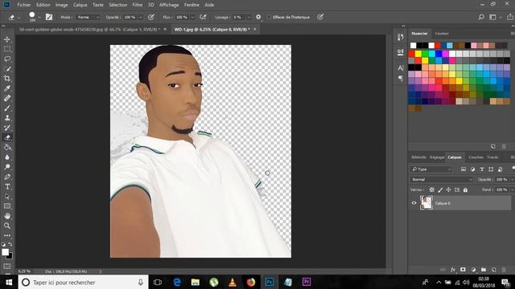Open the Normal blend mode dropdown
Screen dimensions: 515x289
pyautogui.click(x=442, y=180)
